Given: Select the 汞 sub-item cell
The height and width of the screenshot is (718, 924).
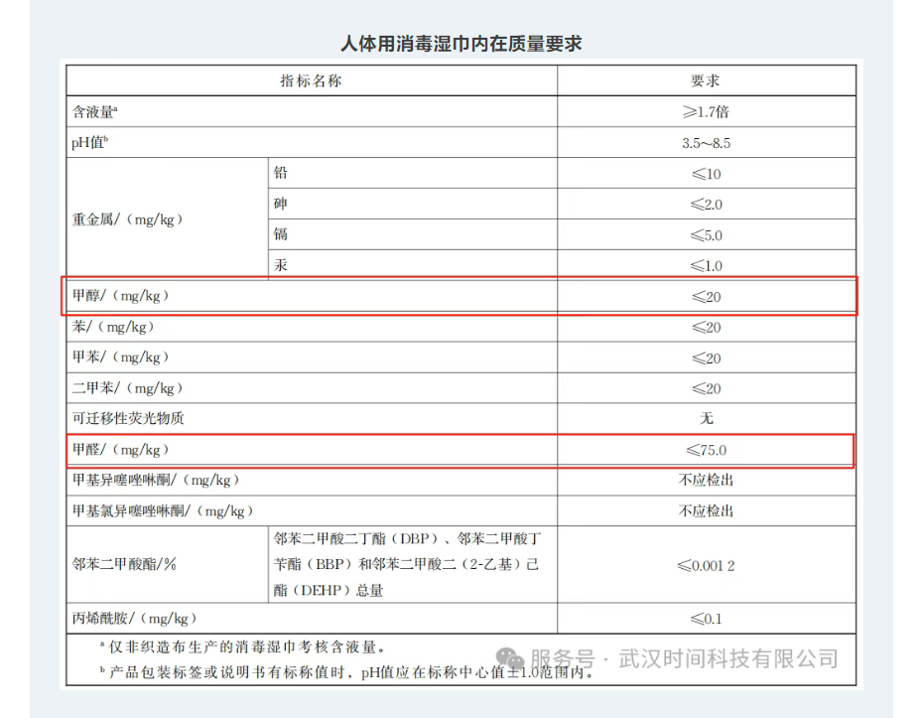Looking at the screenshot, I should (281, 265).
